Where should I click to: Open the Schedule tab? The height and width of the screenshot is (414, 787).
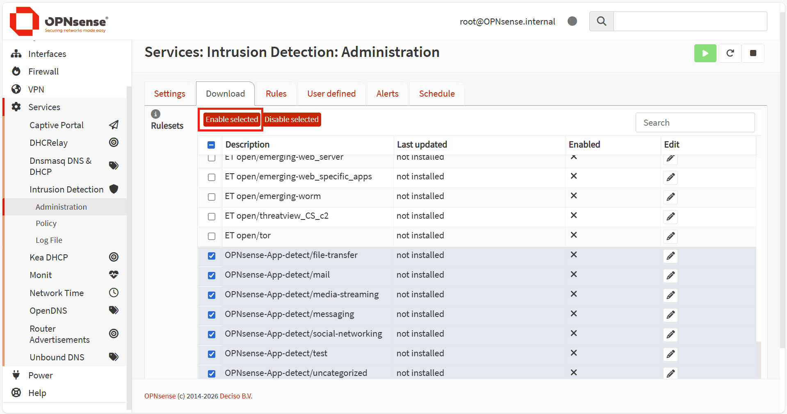(x=436, y=94)
